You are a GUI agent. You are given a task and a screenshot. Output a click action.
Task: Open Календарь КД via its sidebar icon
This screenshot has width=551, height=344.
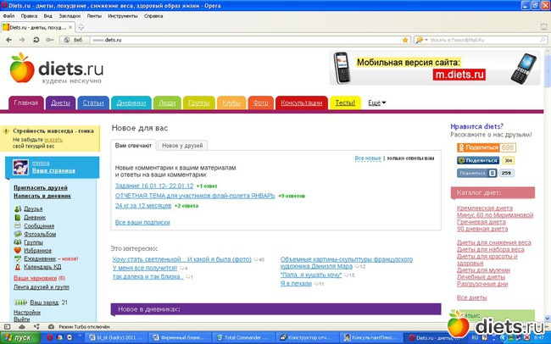pos(19,267)
